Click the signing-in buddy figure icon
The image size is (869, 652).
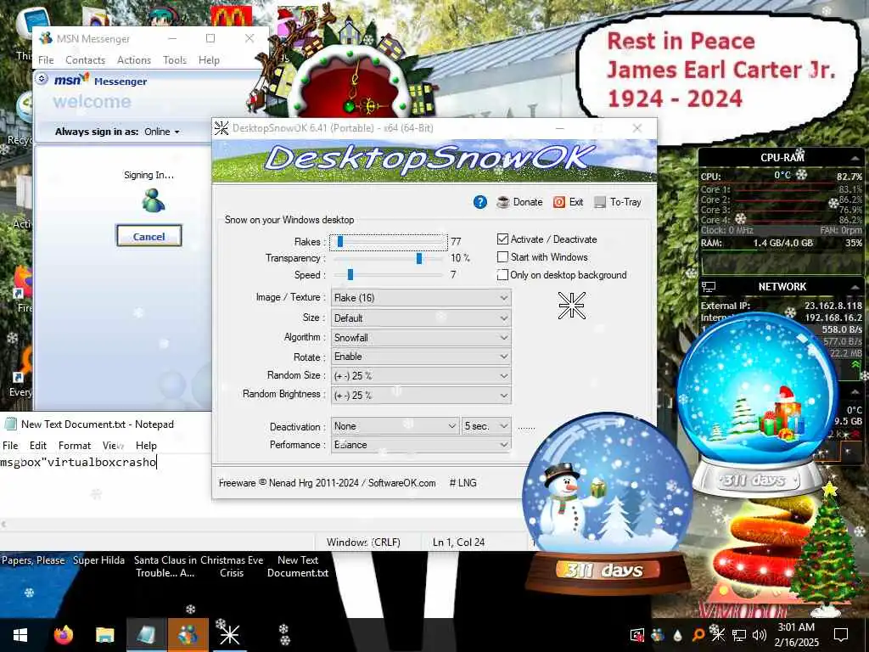(153, 200)
